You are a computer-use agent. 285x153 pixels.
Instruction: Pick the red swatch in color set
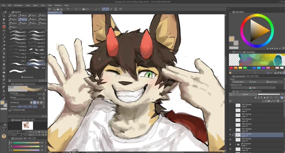[231, 68]
